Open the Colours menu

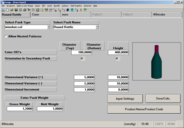[x=65, y=6]
